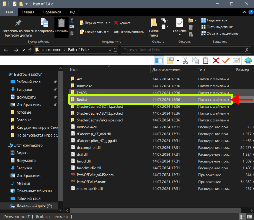Click the Вставить clipboard icon
The height and width of the screenshot is (220, 254).
tap(61, 23)
